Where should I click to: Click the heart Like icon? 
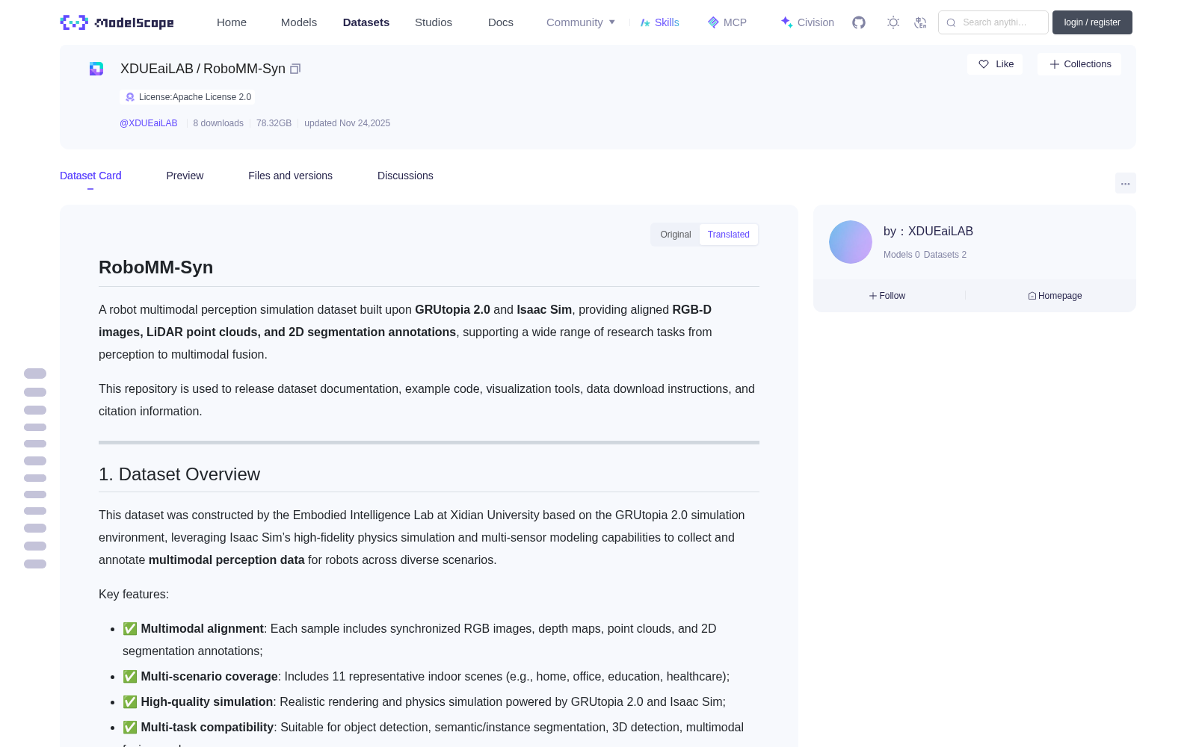pyautogui.click(x=984, y=64)
